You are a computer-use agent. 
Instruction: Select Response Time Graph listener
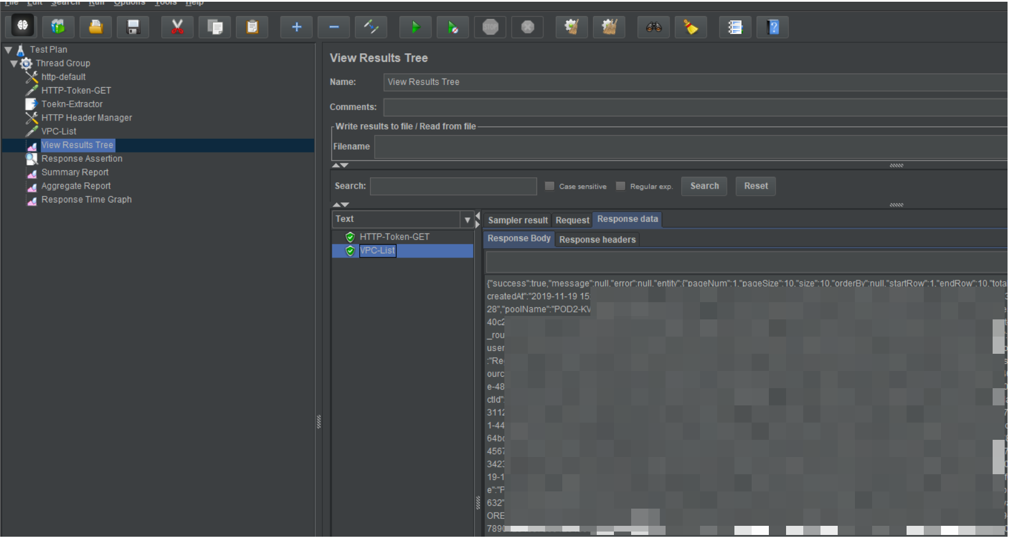(86, 200)
